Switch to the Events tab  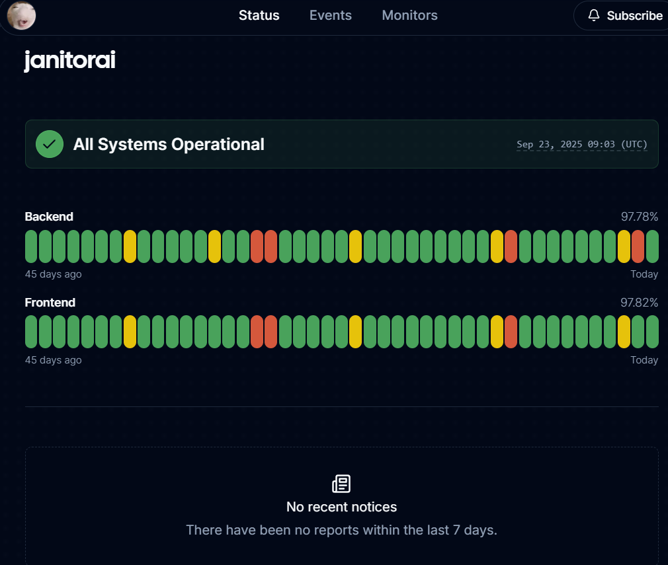[x=331, y=15]
